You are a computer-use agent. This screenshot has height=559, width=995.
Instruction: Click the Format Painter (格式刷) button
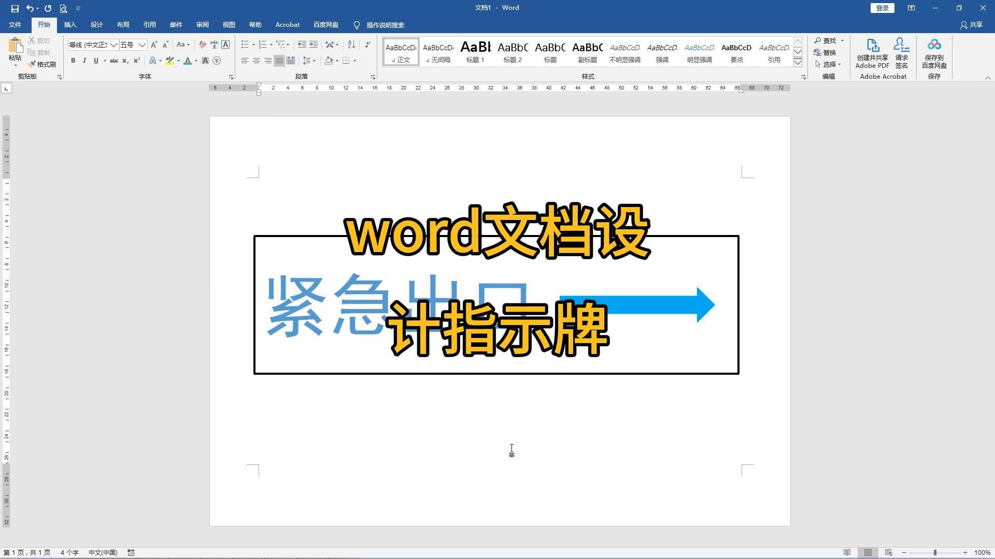pos(42,64)
